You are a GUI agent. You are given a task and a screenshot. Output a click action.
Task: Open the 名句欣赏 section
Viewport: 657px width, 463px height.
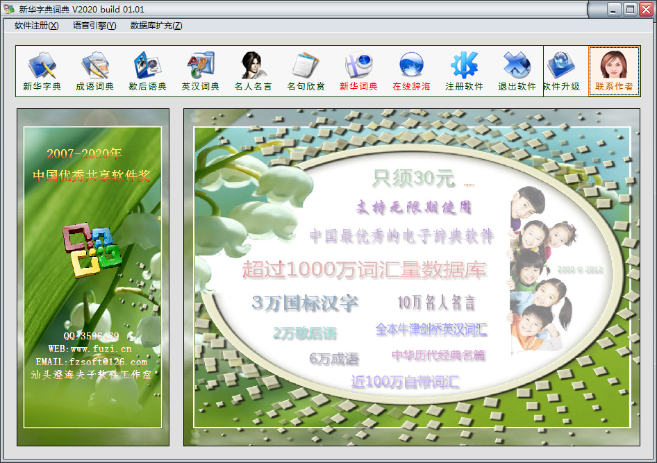point(306,71)
